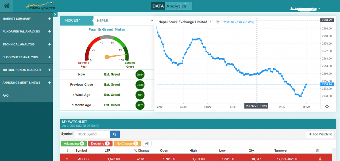Click the 17,274,462.00 turnover cell
This screenshot has height=161, width=340.
point(287,159)
